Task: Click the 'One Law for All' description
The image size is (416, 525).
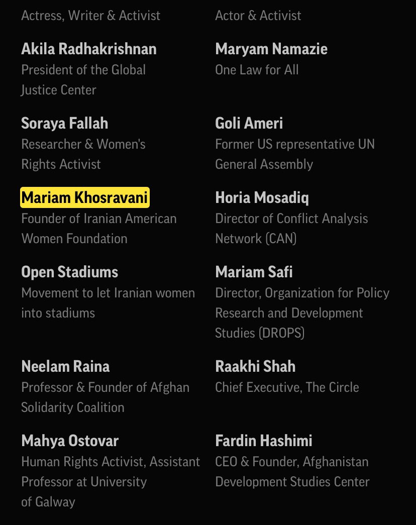Action: click(x=257, y=69)
